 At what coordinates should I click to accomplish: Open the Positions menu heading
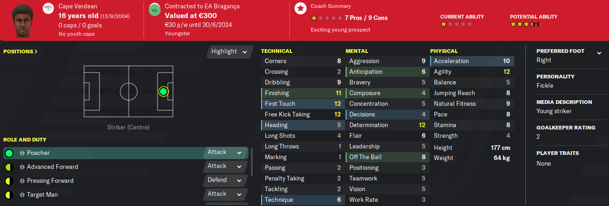coord(20,51)
